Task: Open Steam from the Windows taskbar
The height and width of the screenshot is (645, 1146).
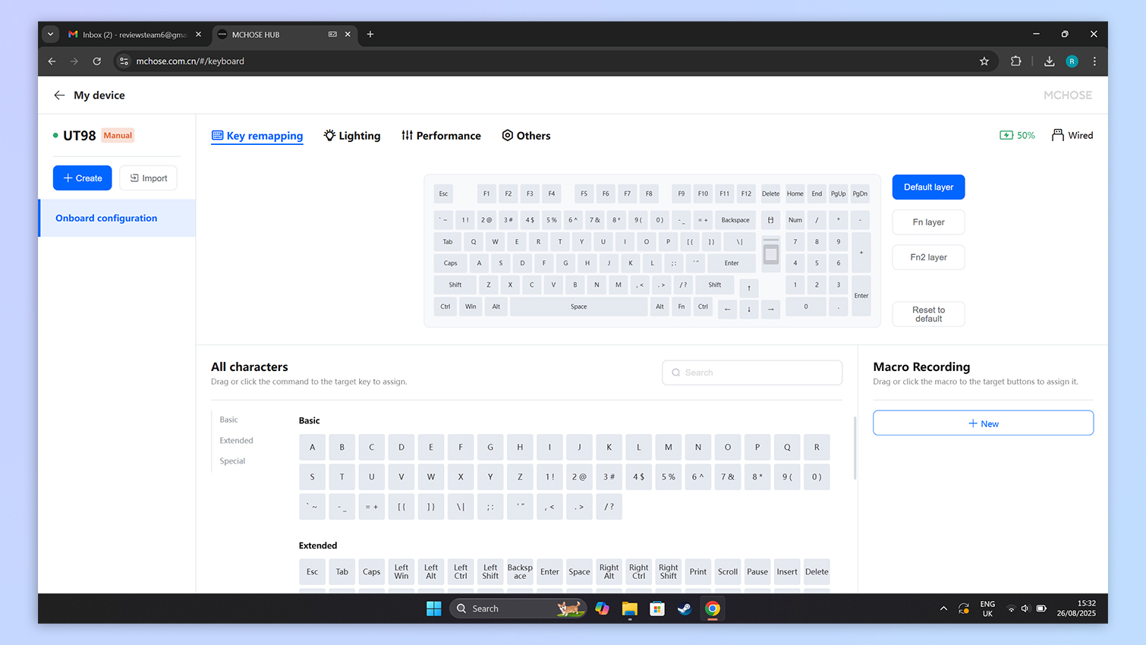Action: pyautogui.click(x=685, y=609)
